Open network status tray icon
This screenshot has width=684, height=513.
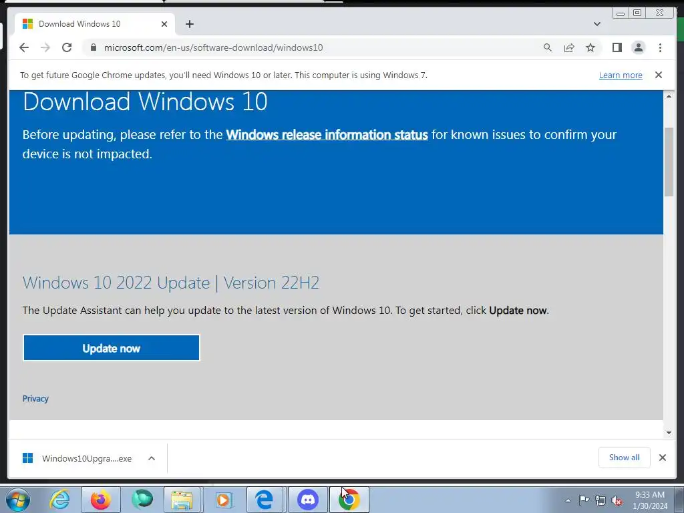click(601, 500)
